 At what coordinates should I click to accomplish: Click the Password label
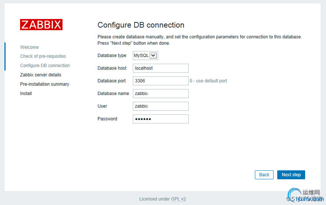point(107,119)
